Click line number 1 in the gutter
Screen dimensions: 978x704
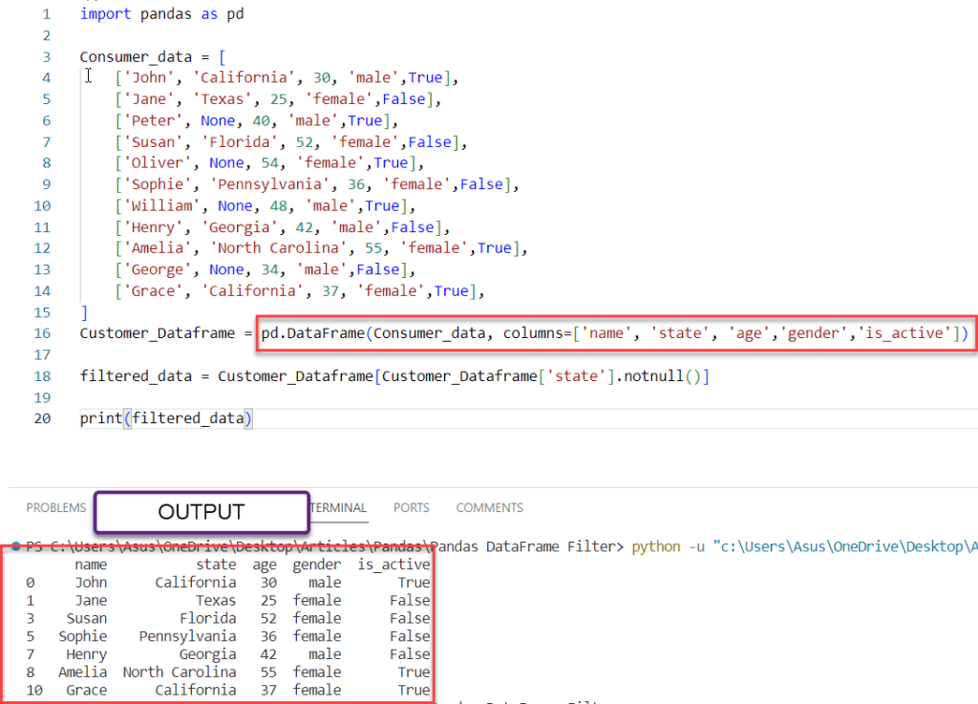[x=46, y=13]
